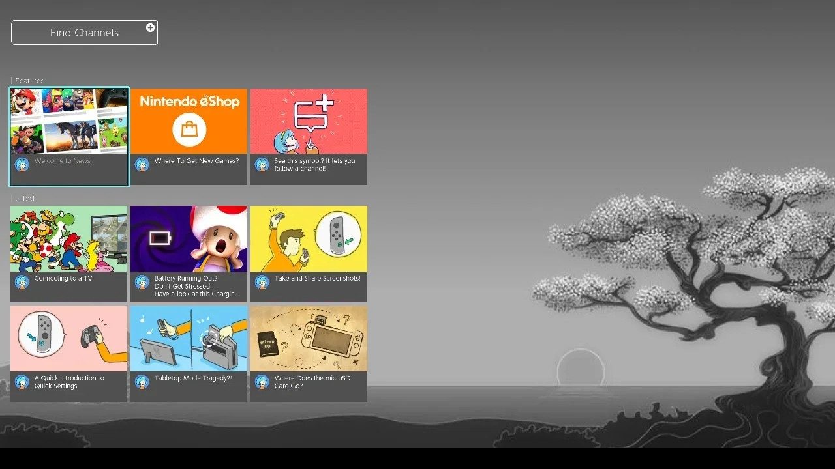
Task: Open the follow-a-channel symbol article image
Action: coord(309,121)
